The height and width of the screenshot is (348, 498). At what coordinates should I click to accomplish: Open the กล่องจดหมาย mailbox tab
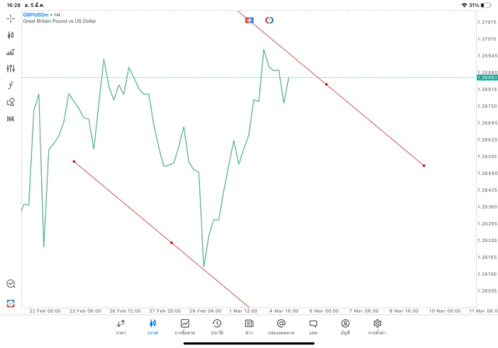pyautogui.click(x=281, y=326)
